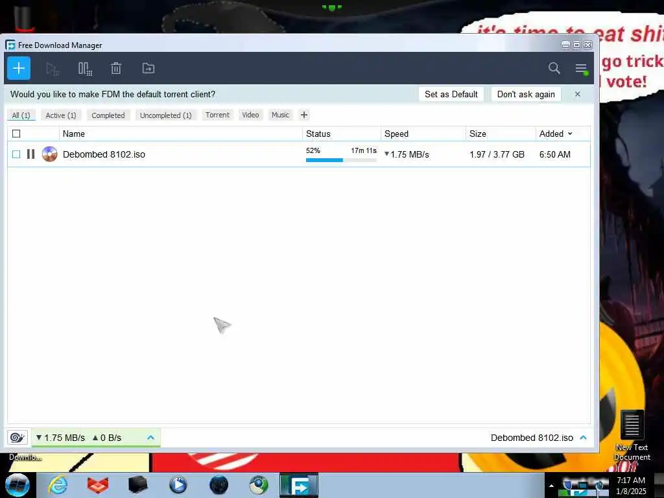Click the 52% download progress bar
The image size is (664, 498).
point(341,160)
